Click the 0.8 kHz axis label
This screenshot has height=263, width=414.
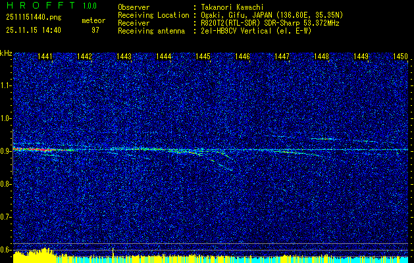(5, 184)
